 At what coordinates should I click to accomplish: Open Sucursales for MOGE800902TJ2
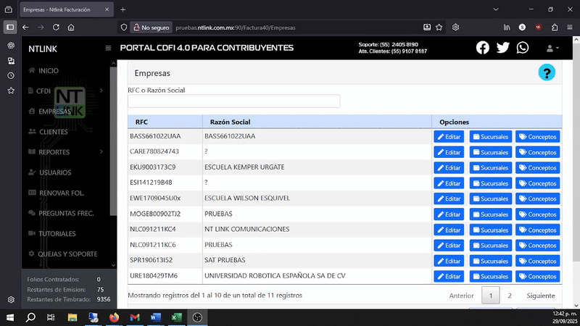coord(491,214)
